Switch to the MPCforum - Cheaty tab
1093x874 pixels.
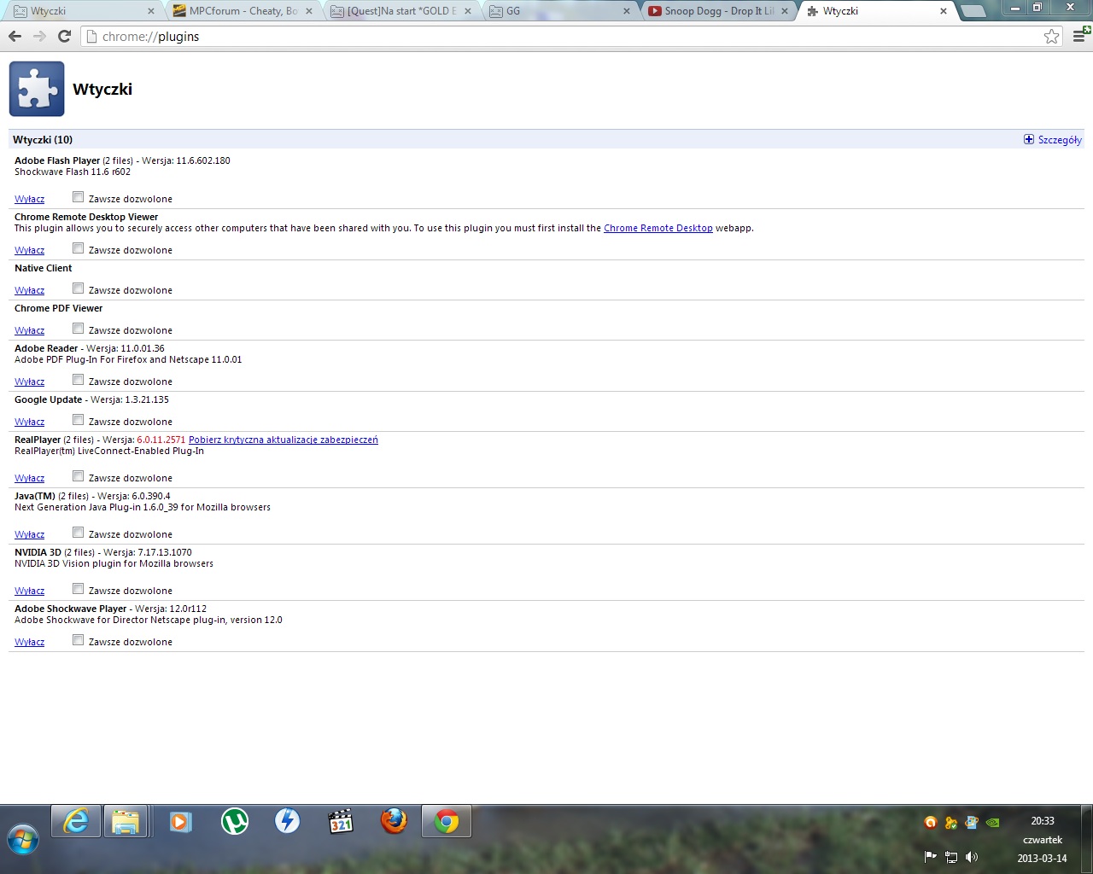242,11
